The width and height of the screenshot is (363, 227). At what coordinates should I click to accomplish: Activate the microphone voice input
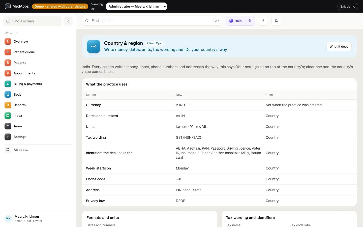[x=250, y=21]
